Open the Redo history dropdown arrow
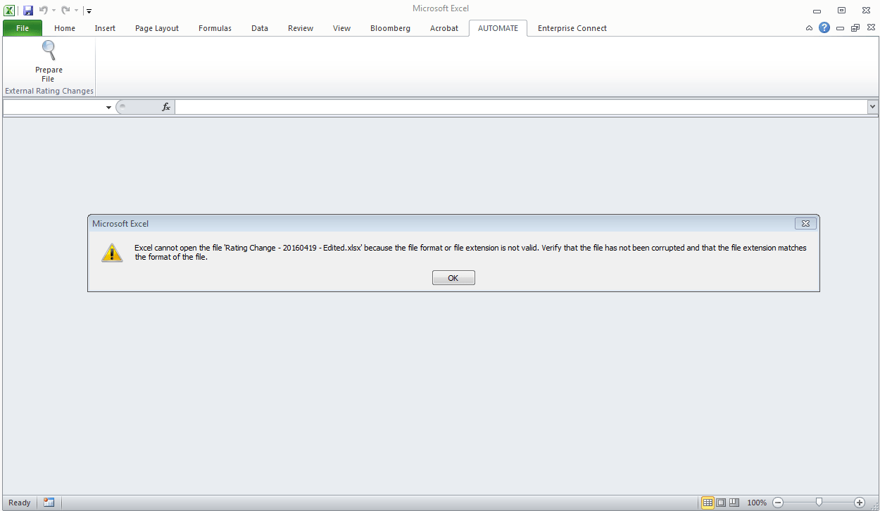 [x=76, y=11]
